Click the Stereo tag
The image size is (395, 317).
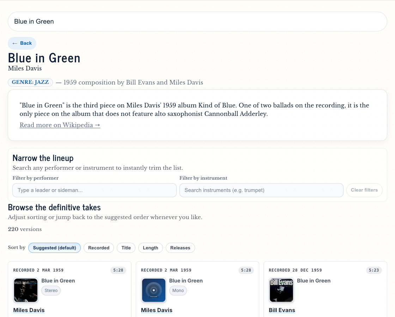pyautogui.click(x=51, y=291)
